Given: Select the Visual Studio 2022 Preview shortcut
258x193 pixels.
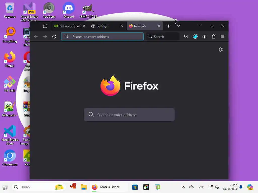Looking at the screenshot, I should (29, 12).
